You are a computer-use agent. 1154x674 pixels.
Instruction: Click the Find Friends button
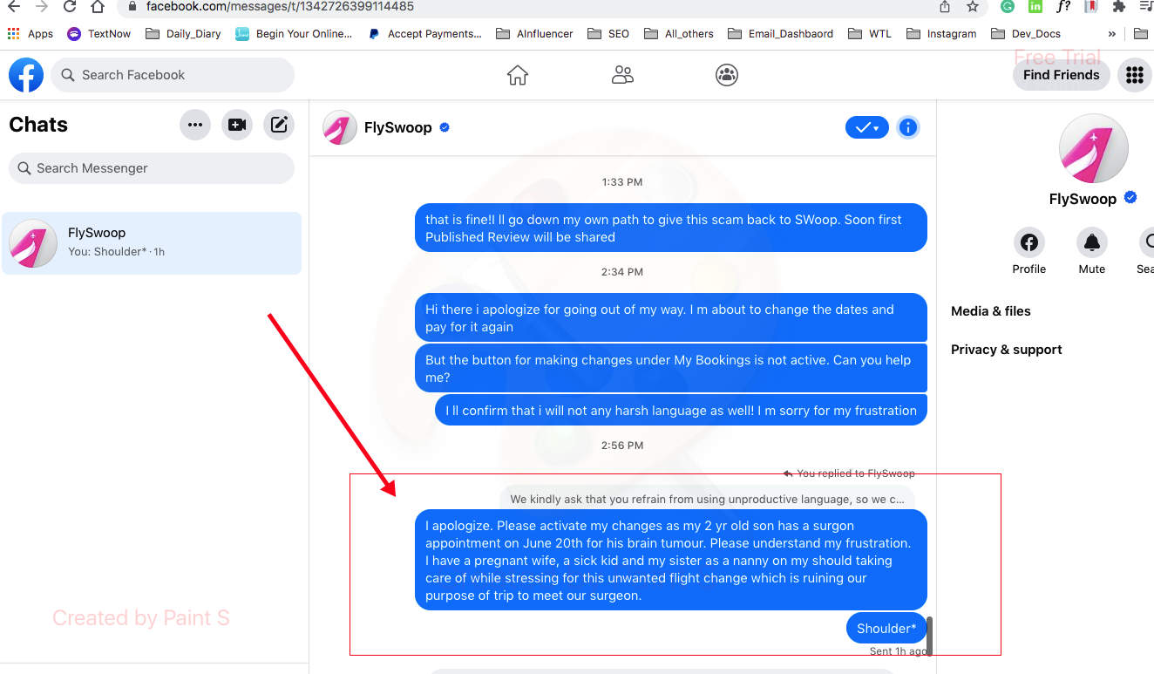1061,75
